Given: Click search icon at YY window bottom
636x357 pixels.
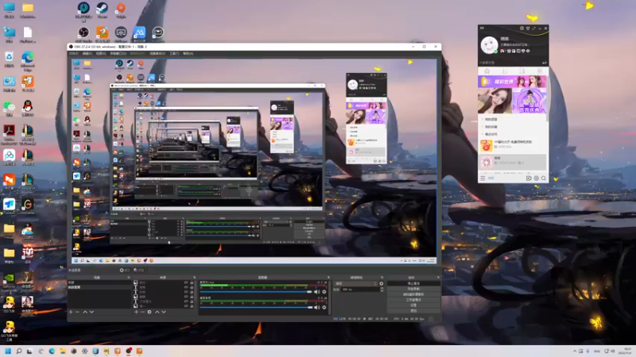Looking at the screenshot, I should coord(544,178).
